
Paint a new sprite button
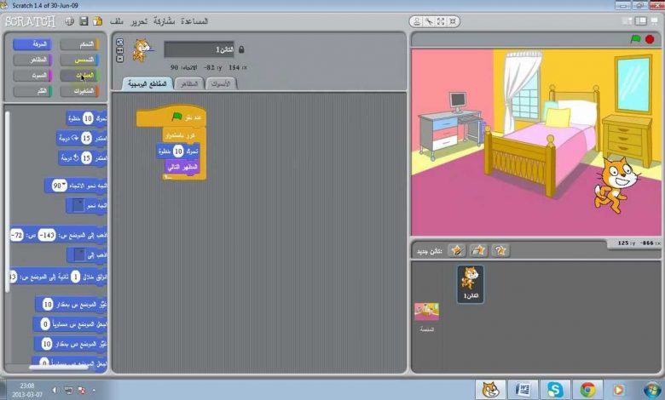457,250
